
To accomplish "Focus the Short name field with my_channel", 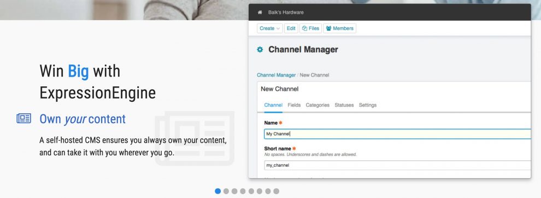I will [397, 165].
